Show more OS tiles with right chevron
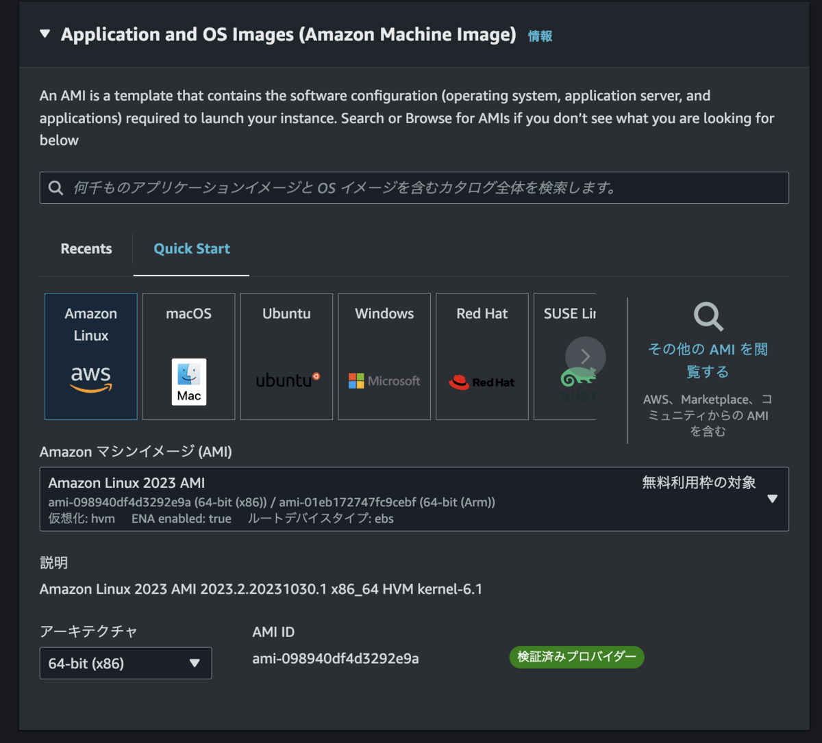 [x=586, y=356]
